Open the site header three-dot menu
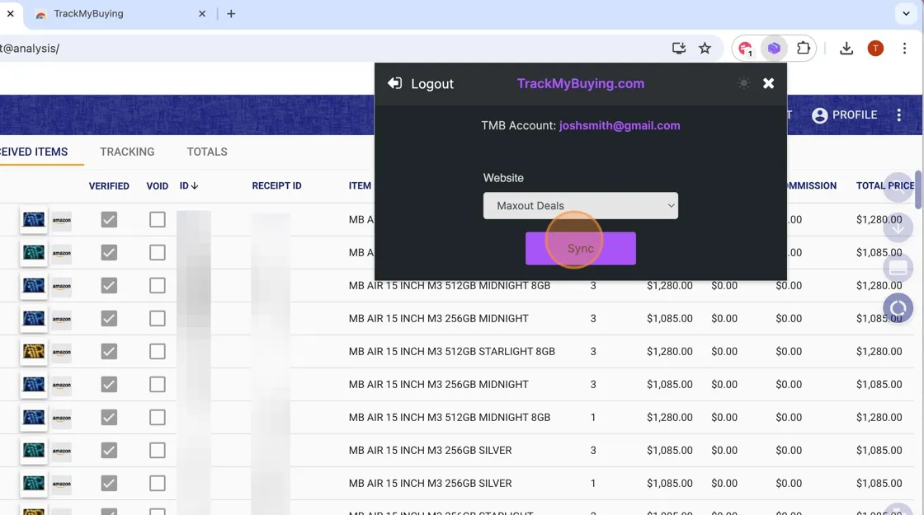 pos(898,115)
